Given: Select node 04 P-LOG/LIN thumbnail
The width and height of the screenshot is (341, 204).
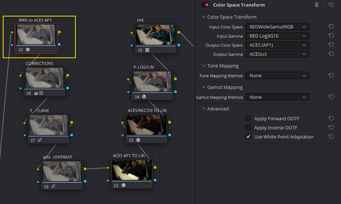Looking at the screenshot, I should [x=153, y=82].
